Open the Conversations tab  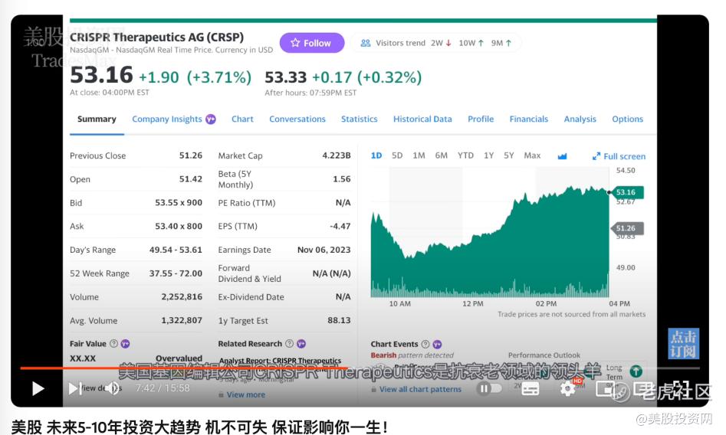[297, 119]
